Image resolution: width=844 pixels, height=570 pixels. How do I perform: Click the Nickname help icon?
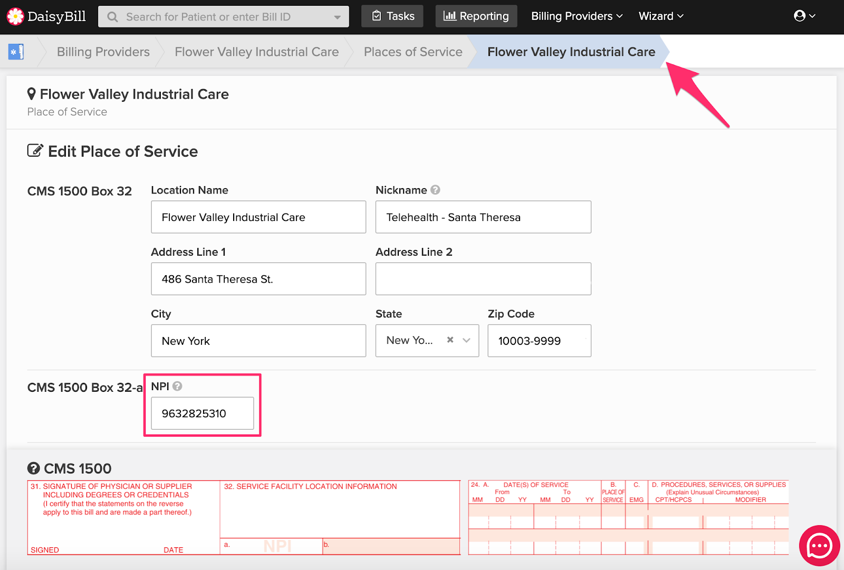(435, 190)
